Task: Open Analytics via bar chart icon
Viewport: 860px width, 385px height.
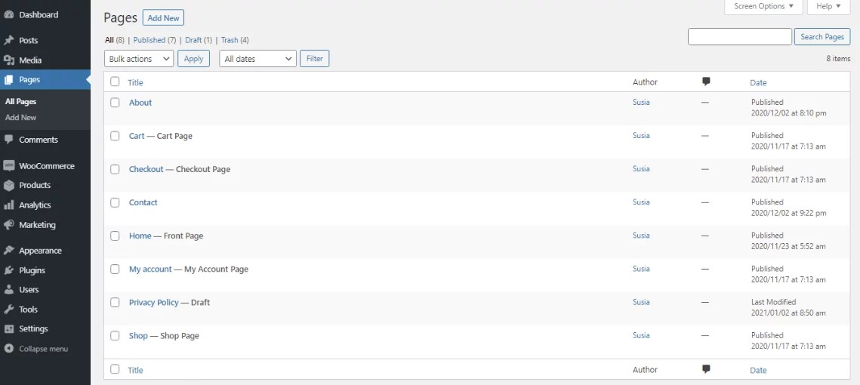Action: (9, 205)
